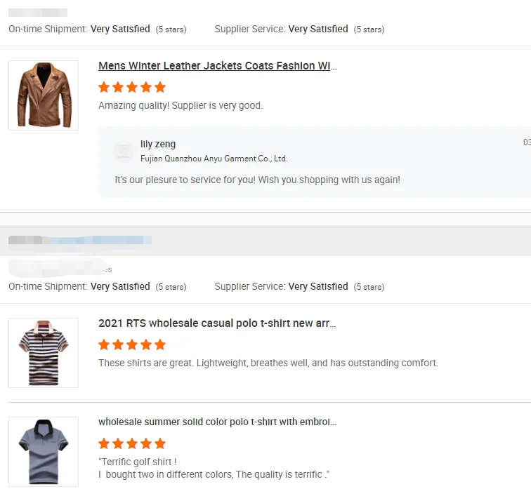
Task: Click the first review's On-time Shipment rating
Action: pyautogui.click(x=98, y=29)
